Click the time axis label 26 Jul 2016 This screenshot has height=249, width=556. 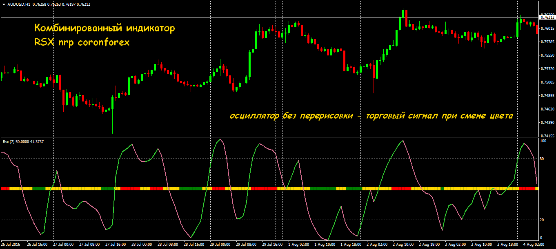click(x=9, y=245)
